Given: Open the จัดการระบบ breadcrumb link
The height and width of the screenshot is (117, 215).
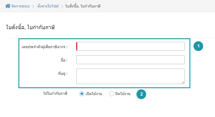Looking at the screenshot, I should [20, 6].
